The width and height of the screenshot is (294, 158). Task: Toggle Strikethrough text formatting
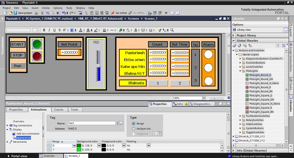59,30
